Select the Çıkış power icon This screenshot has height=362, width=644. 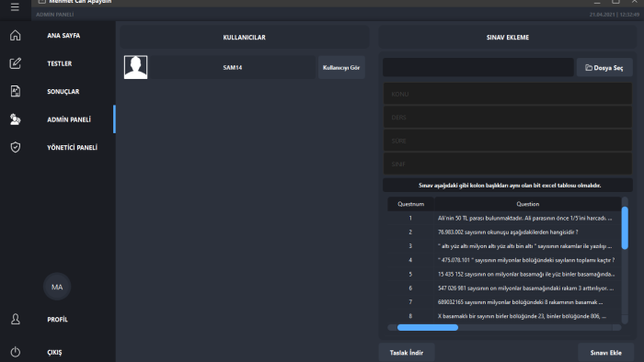tap(16, 352)
